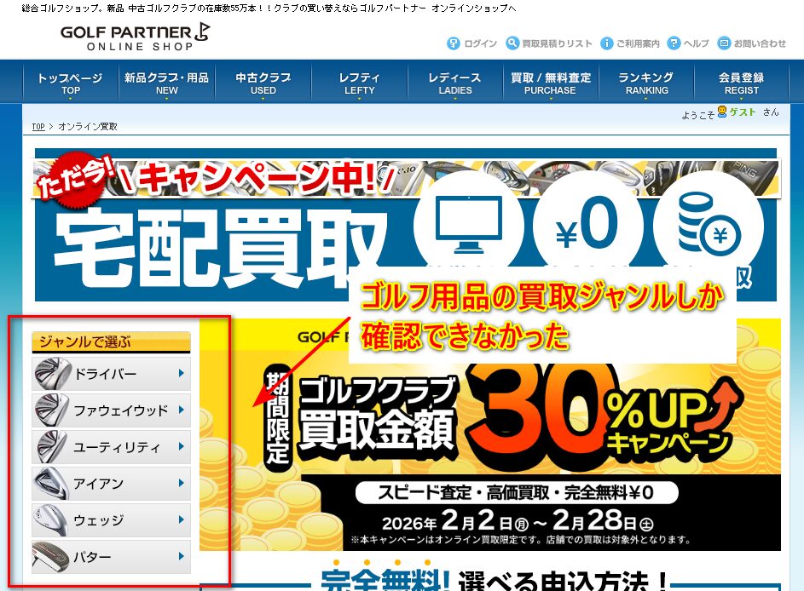The width and height of the screenshot is (804, 591).
Task: Select the ランキング RANKING nav tab
Action: [x=646, y=83]
